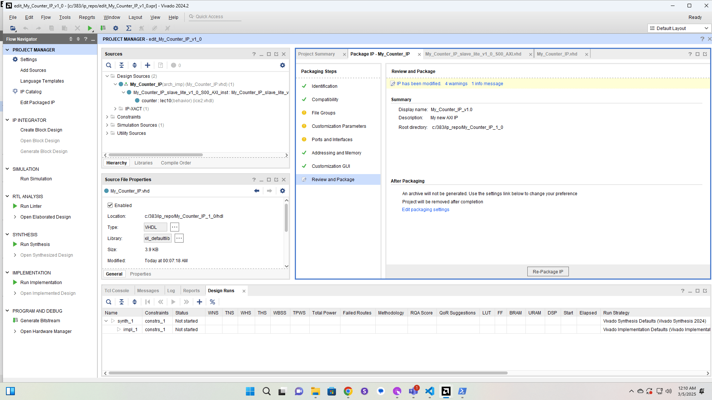Viewport: 712px width, 400px height.
Task: Click the Sigma reports toolbar icon
Action: (129, 28)
